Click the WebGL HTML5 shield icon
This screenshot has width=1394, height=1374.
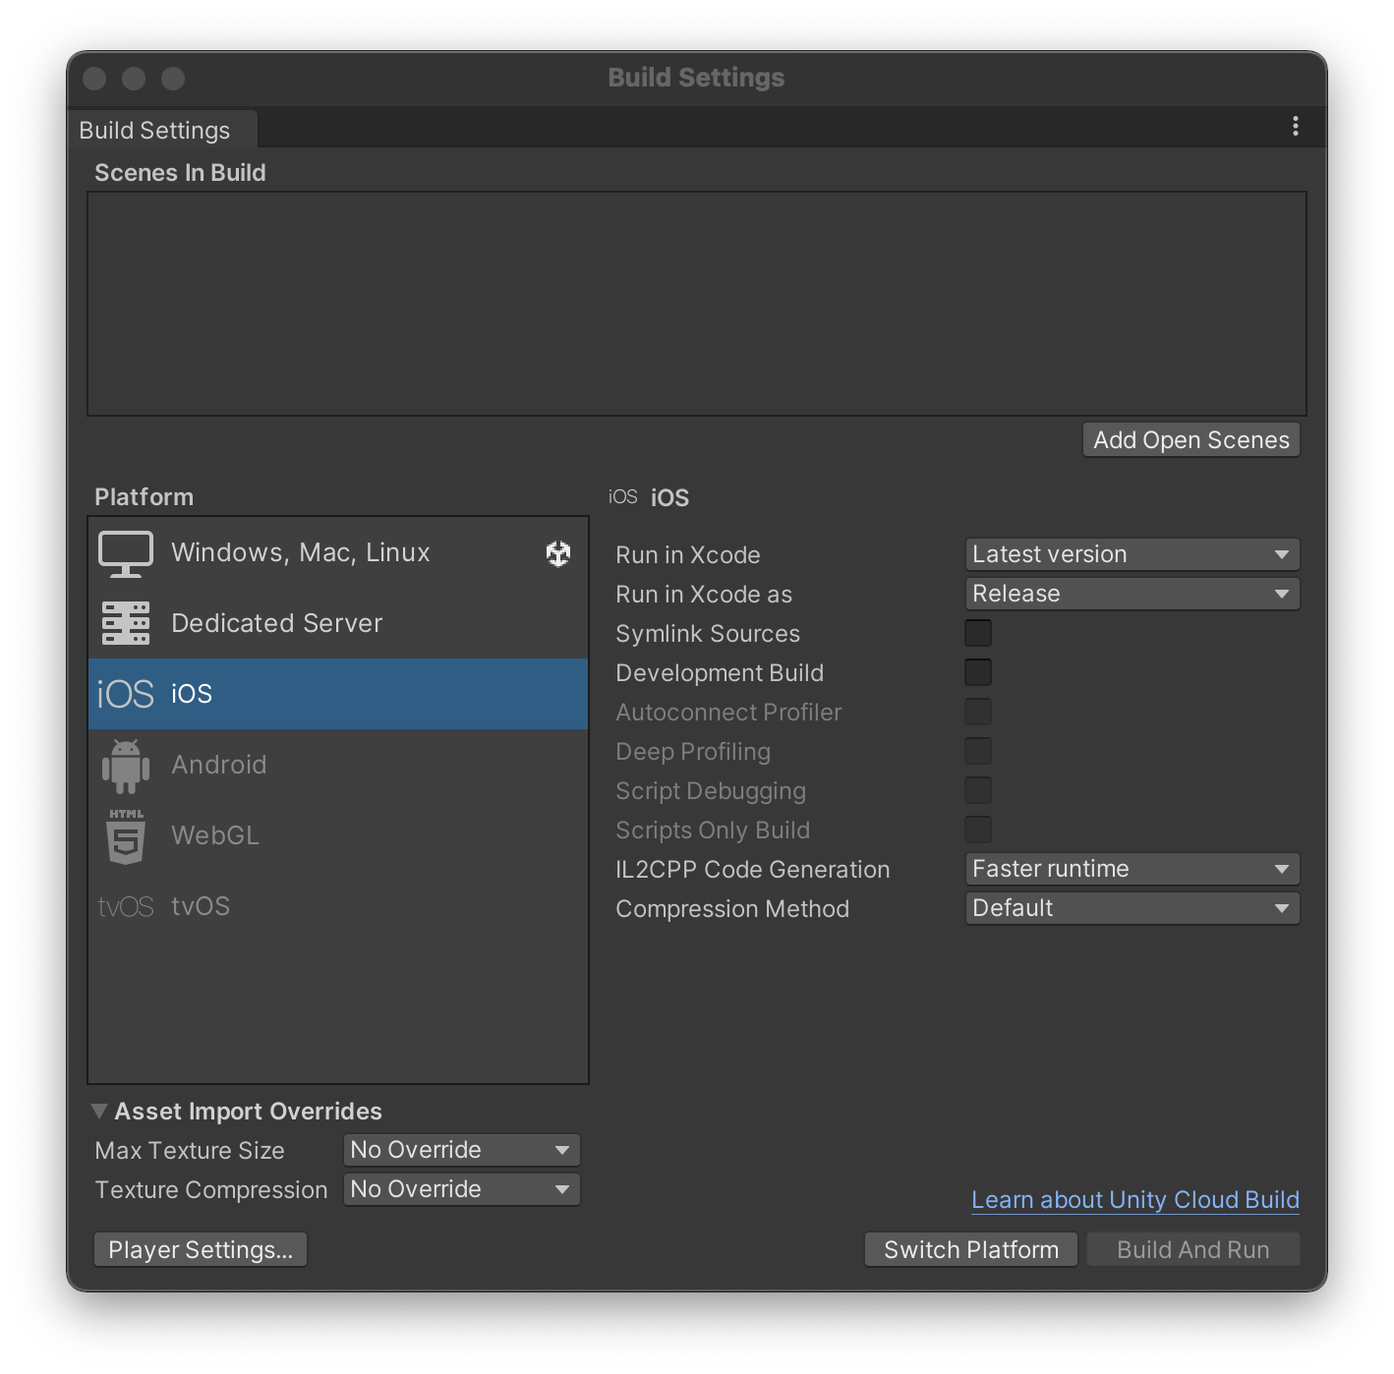click(126, 836)
